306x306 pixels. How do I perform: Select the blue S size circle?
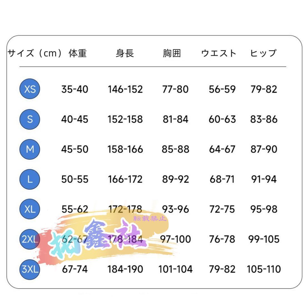(x=30, y=119)
